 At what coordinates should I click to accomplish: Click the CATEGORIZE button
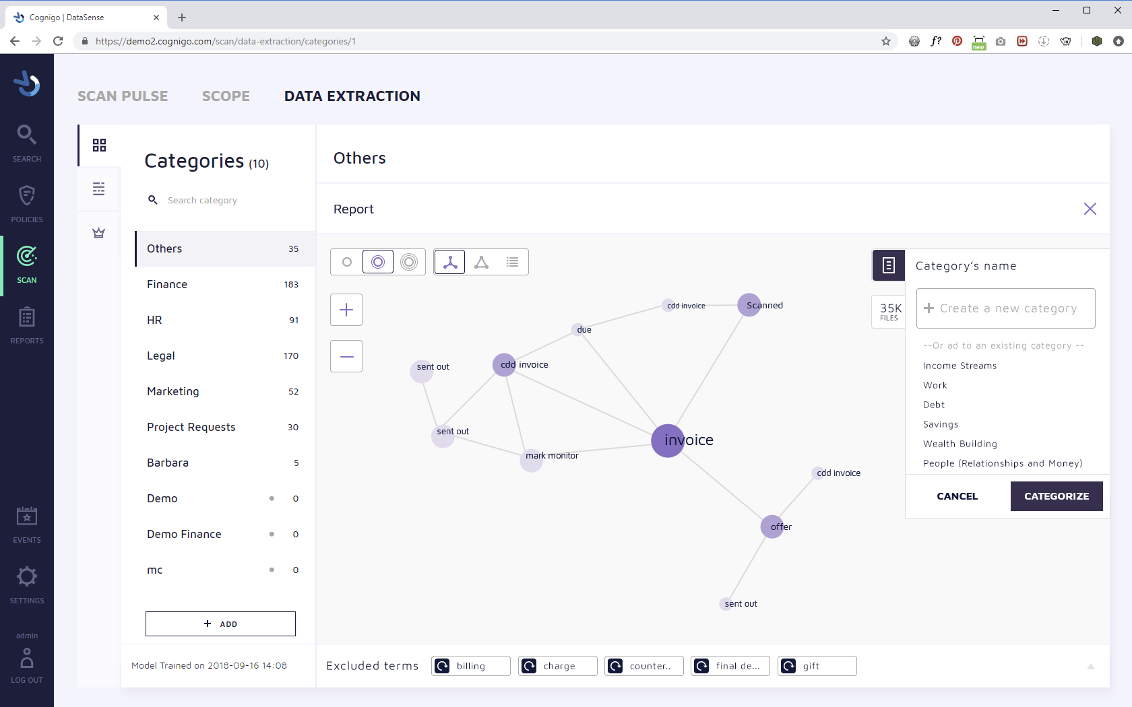point(1056,496)
